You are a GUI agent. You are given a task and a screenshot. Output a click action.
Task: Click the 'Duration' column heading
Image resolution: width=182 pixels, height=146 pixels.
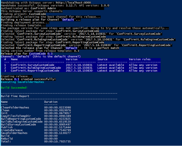[x=51, y=102]
